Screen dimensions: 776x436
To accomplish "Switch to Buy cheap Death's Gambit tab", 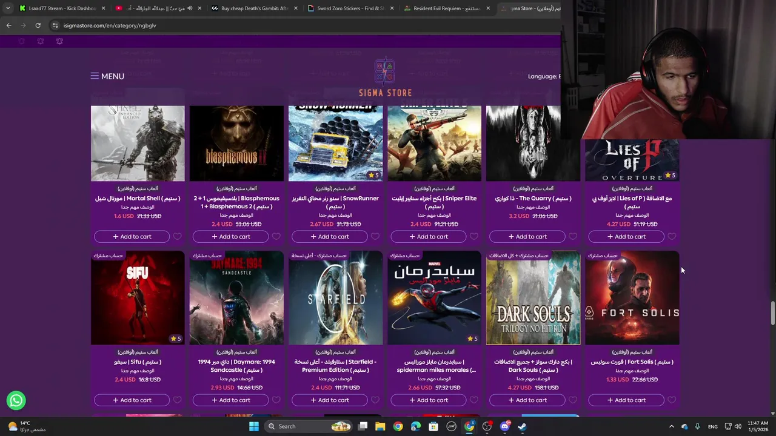I will pyautogui.click(x=255, y=8).
